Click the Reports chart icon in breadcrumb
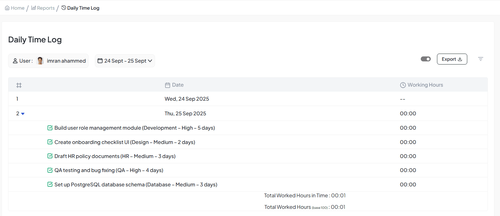This screenshot has width=500, height=216. pos(33,8)
